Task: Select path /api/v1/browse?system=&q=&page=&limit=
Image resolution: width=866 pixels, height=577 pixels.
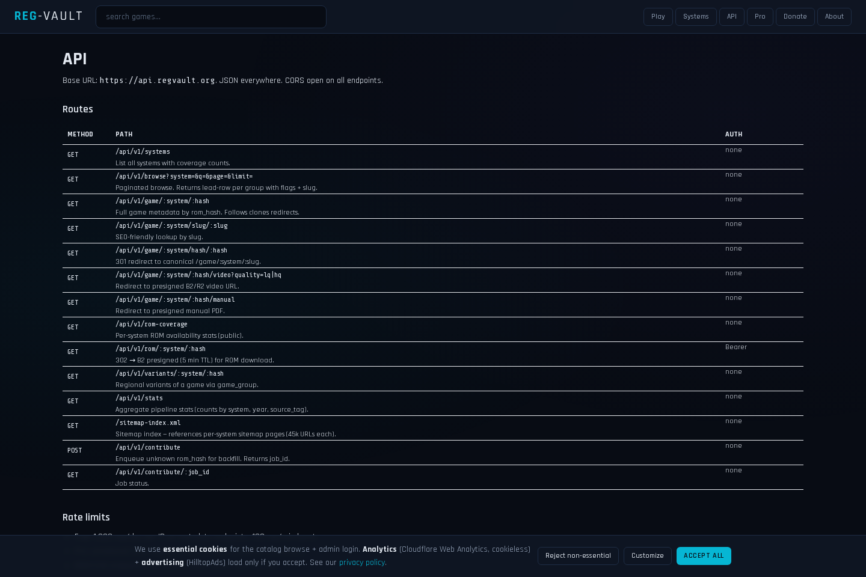Action: tap(184, 177)
